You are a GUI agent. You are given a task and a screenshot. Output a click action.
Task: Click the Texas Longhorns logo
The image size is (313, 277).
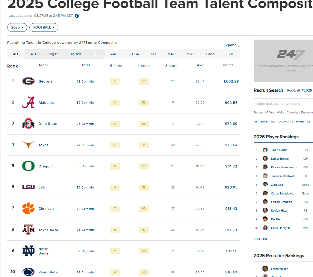point(28,145)
